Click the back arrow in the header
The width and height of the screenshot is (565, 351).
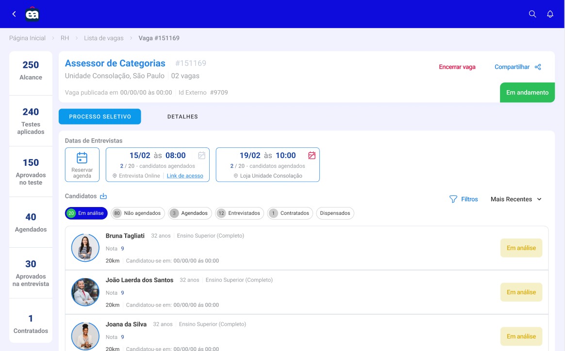tap(14, 14)
